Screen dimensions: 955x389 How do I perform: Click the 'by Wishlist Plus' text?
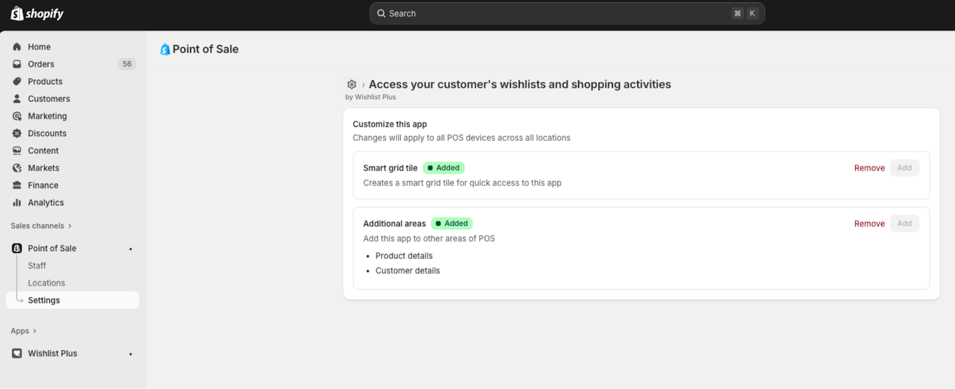point(371,97)
